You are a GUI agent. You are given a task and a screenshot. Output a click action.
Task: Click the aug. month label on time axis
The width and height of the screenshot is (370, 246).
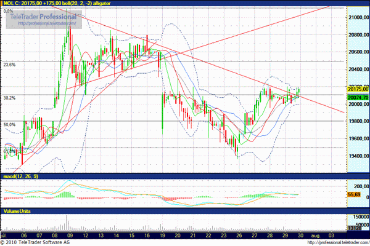pyautogui.click(x=314, y=235)
